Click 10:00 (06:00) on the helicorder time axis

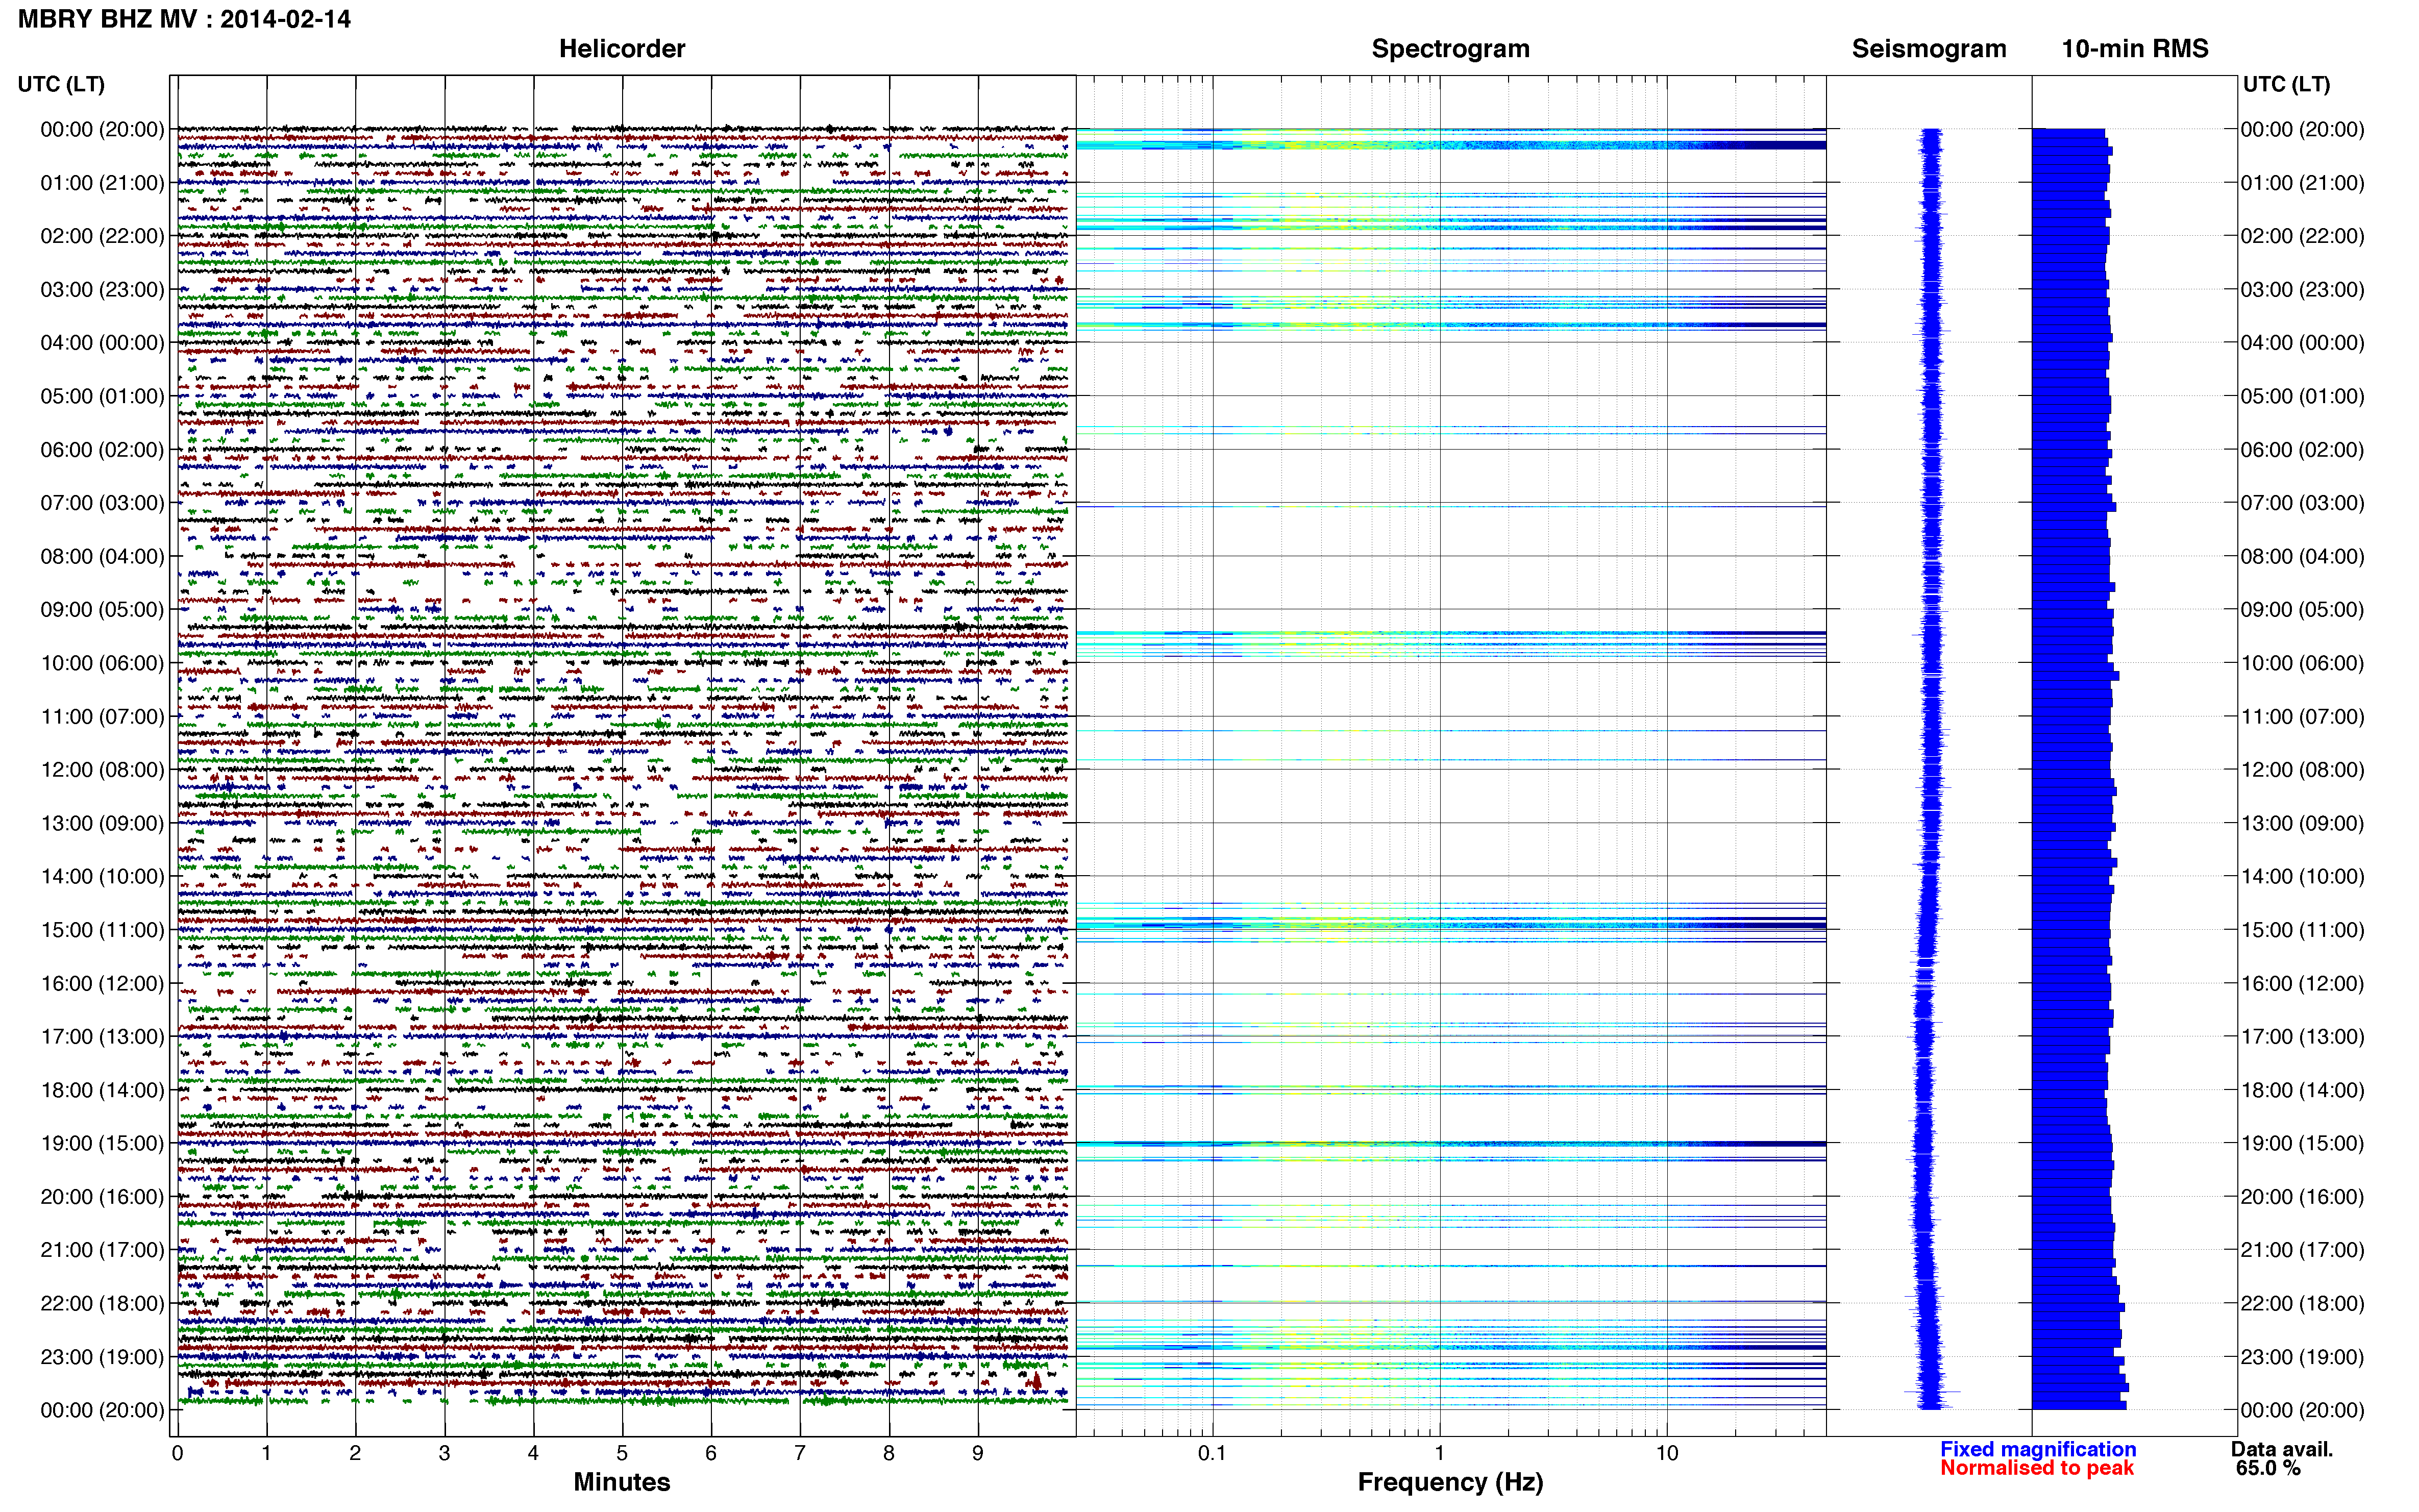[x=102, y=663]
